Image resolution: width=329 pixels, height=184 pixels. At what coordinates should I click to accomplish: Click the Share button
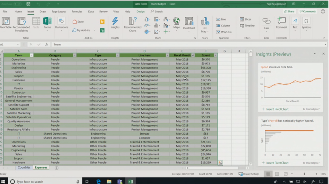point(289,12)
